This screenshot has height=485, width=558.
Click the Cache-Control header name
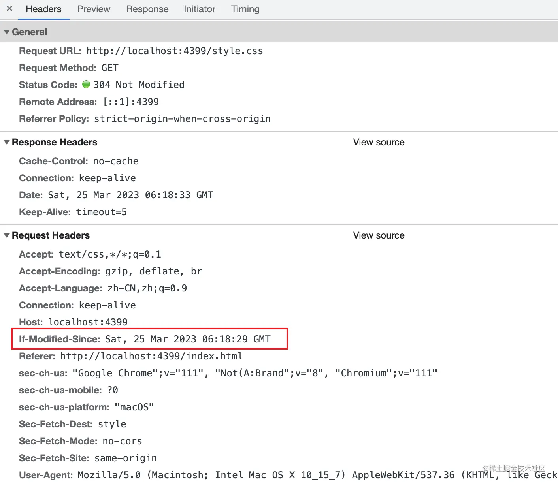pyautogui.click(x=53, y=161)
